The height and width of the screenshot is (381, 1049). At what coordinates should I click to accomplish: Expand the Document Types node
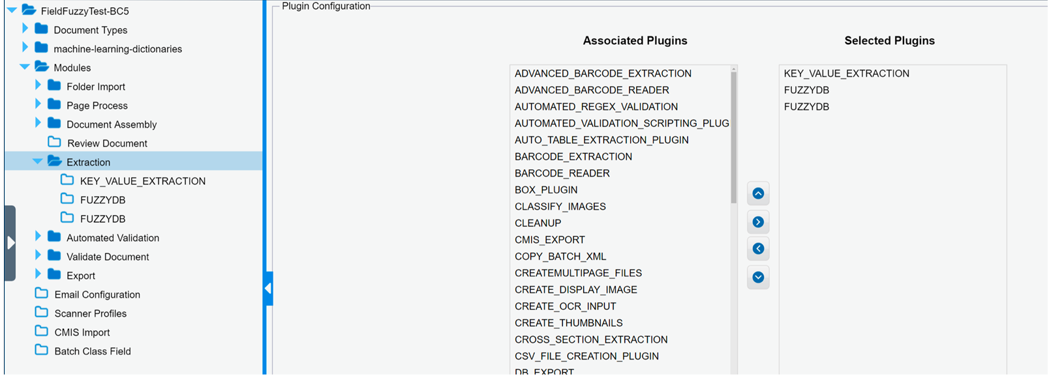pos(25,29)
